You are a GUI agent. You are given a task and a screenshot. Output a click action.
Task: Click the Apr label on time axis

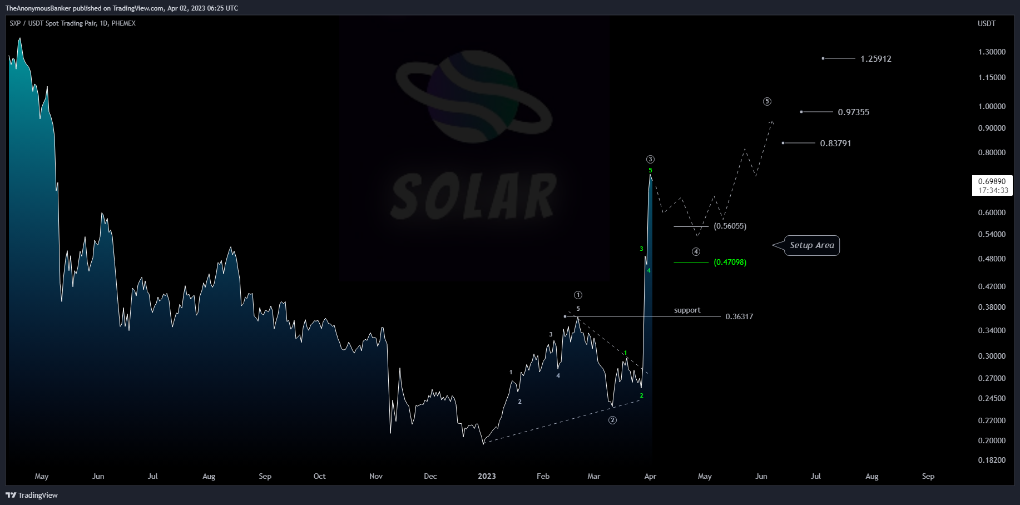(650, 476)
